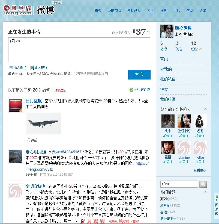
Task: Open 我的收藏 in the sidebar
Action: pos(168,99)
